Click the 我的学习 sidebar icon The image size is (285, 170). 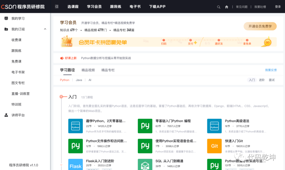pyautogui.click(x=6, y=18)
